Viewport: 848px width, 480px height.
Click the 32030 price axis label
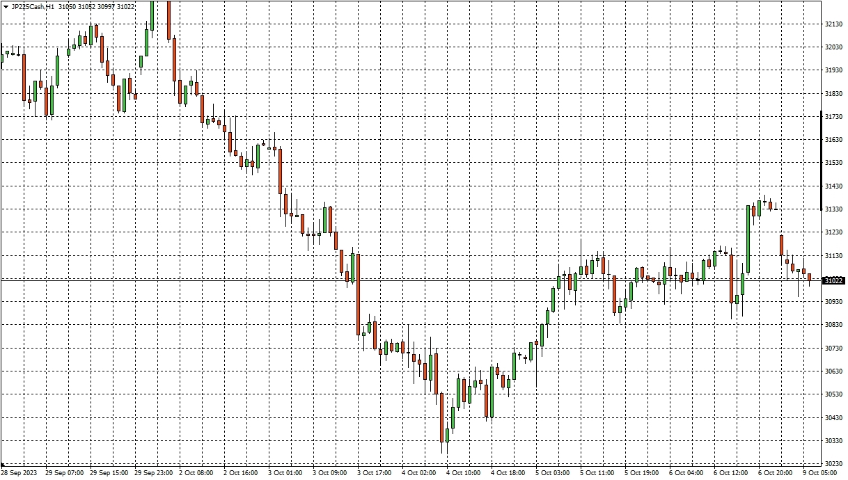tap(833, 47)
